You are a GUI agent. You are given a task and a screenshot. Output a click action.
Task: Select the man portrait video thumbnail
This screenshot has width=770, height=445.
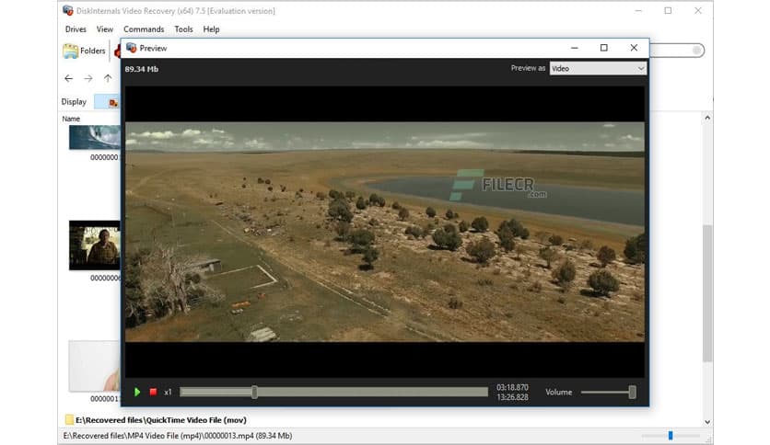point(95,245)
